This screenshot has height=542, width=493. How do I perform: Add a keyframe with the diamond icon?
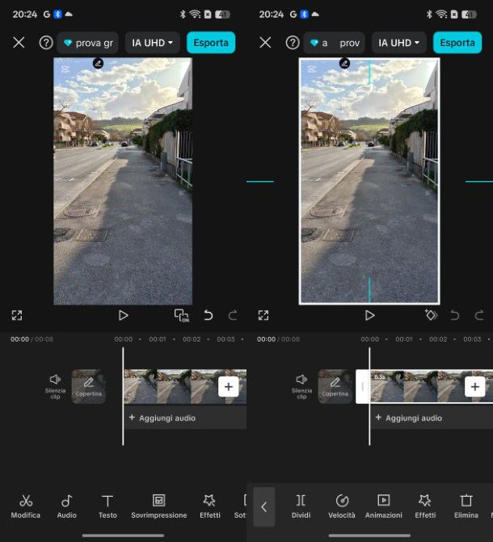[431, 315]
